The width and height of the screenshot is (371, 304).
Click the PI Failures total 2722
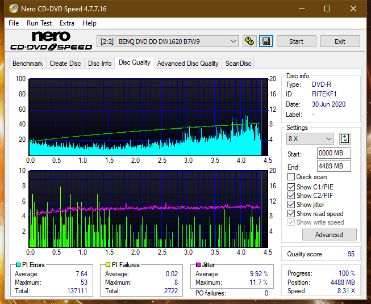171,291
